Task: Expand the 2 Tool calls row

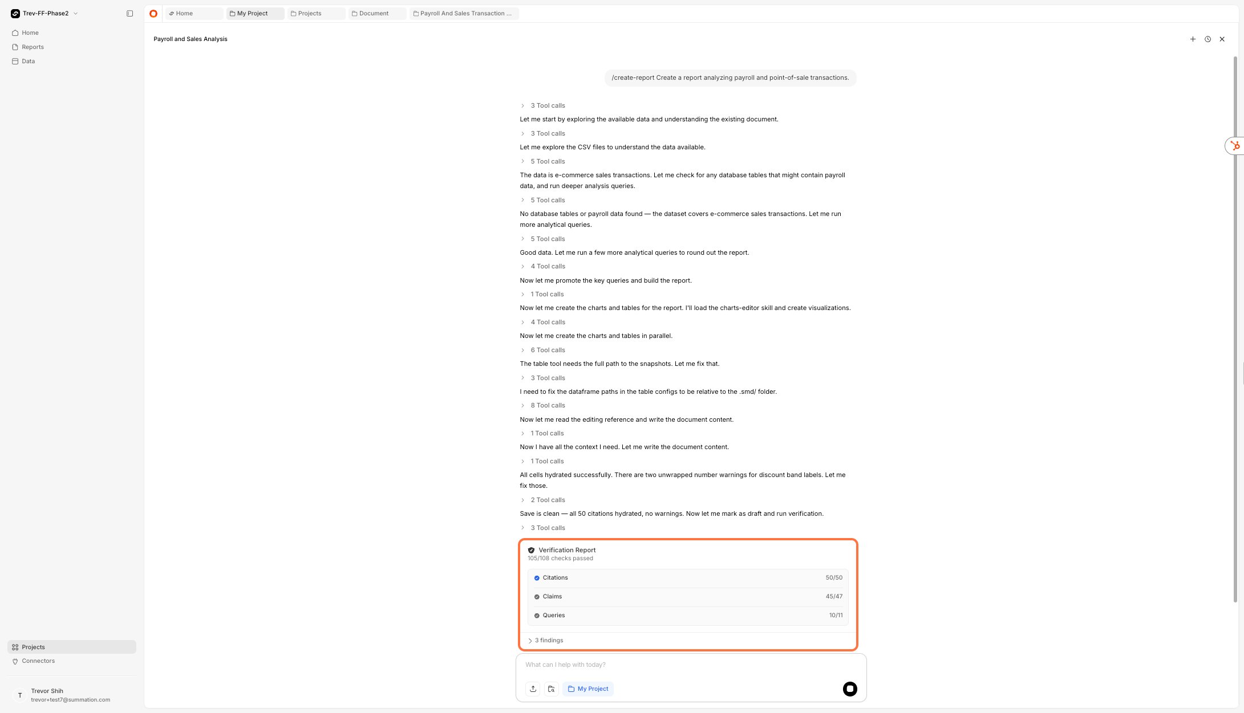Action: pos(542,500)
